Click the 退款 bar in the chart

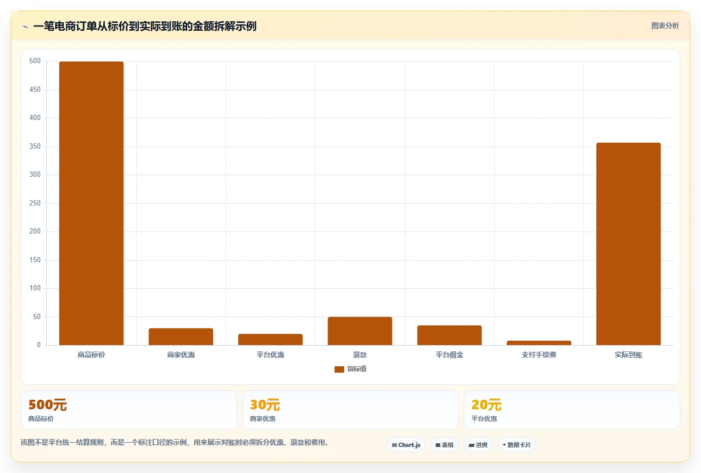point(360,331)
